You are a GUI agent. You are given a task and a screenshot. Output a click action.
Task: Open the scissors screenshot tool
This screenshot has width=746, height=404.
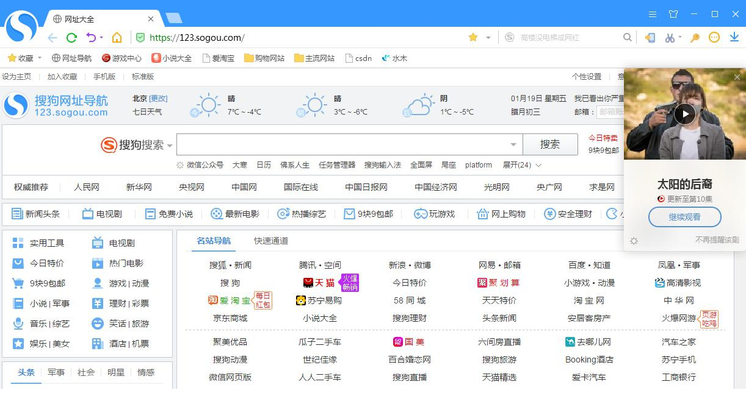(x=669, y=38)
